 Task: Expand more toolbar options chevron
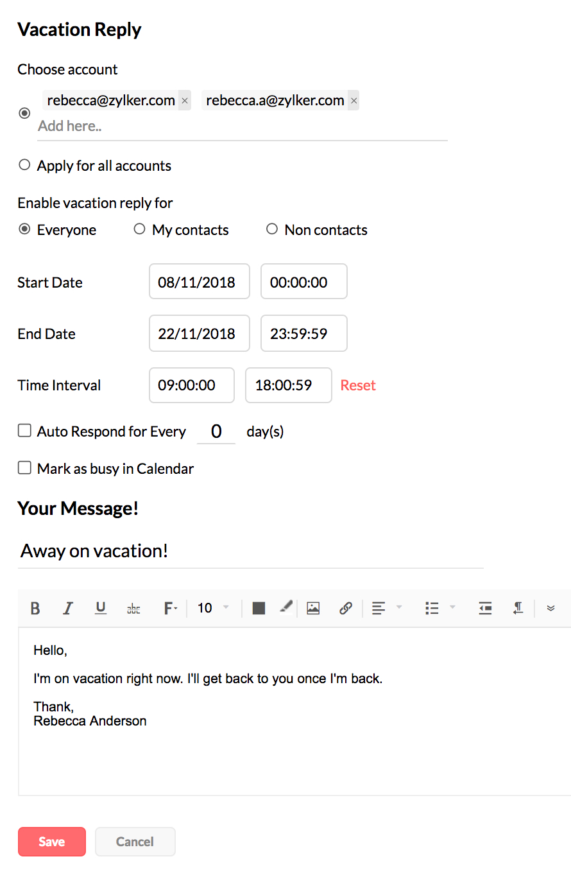pos(550,608)
